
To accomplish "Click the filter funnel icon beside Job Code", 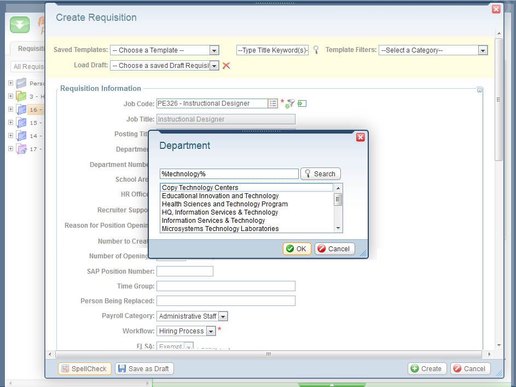I will pos(290,103).
